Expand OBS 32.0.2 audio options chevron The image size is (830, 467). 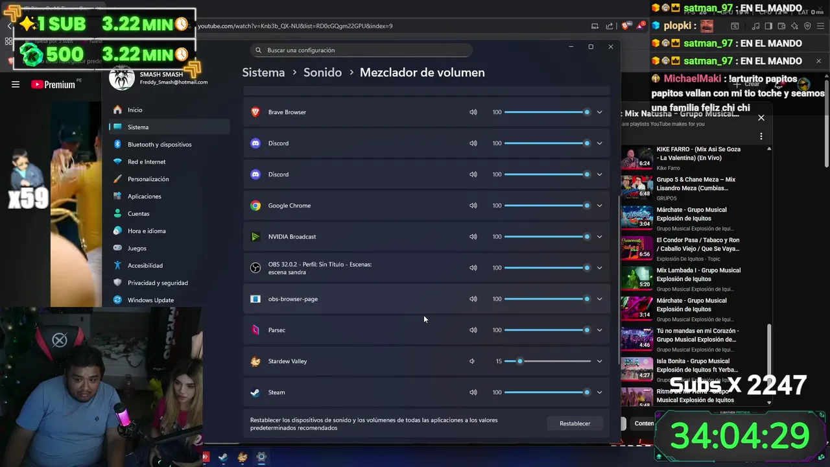(x=599, y=268)
